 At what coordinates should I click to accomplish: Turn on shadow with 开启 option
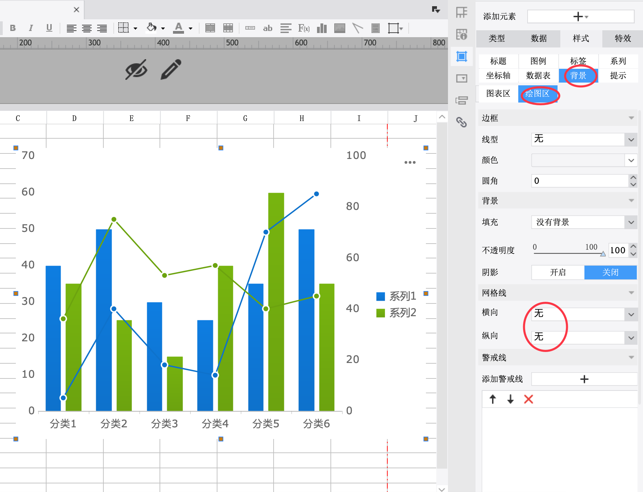[558, 272]
